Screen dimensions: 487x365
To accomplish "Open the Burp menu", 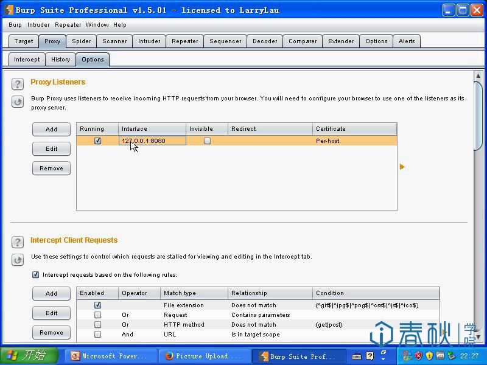I will coord(15,25).
